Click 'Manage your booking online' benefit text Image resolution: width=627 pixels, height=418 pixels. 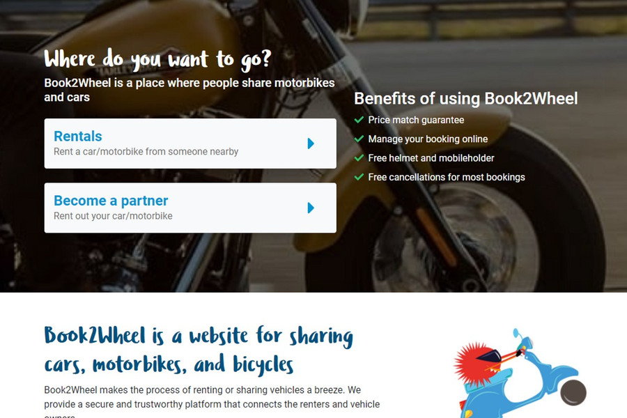pyautogui.click(x=428, y=139)
